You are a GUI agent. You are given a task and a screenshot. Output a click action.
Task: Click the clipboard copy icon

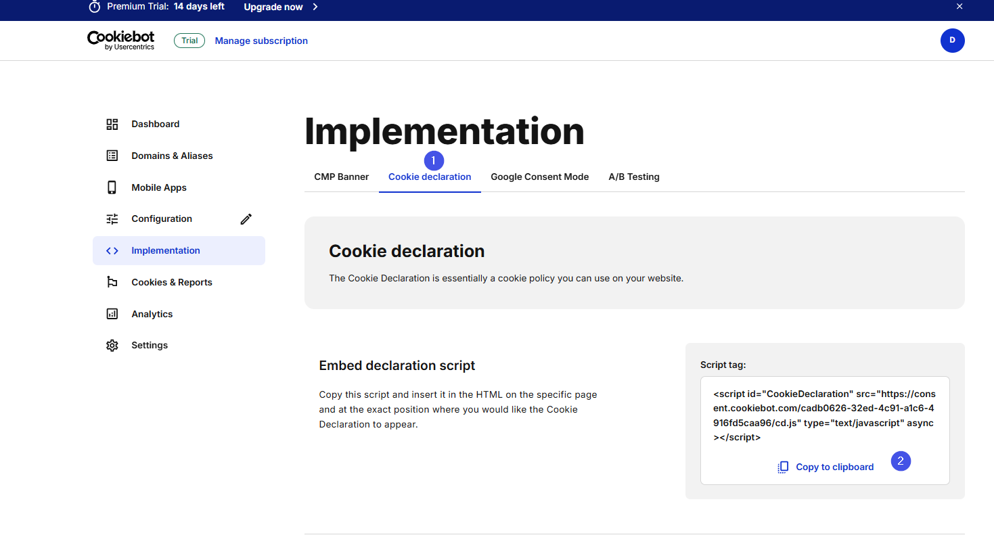click(783, 467)
